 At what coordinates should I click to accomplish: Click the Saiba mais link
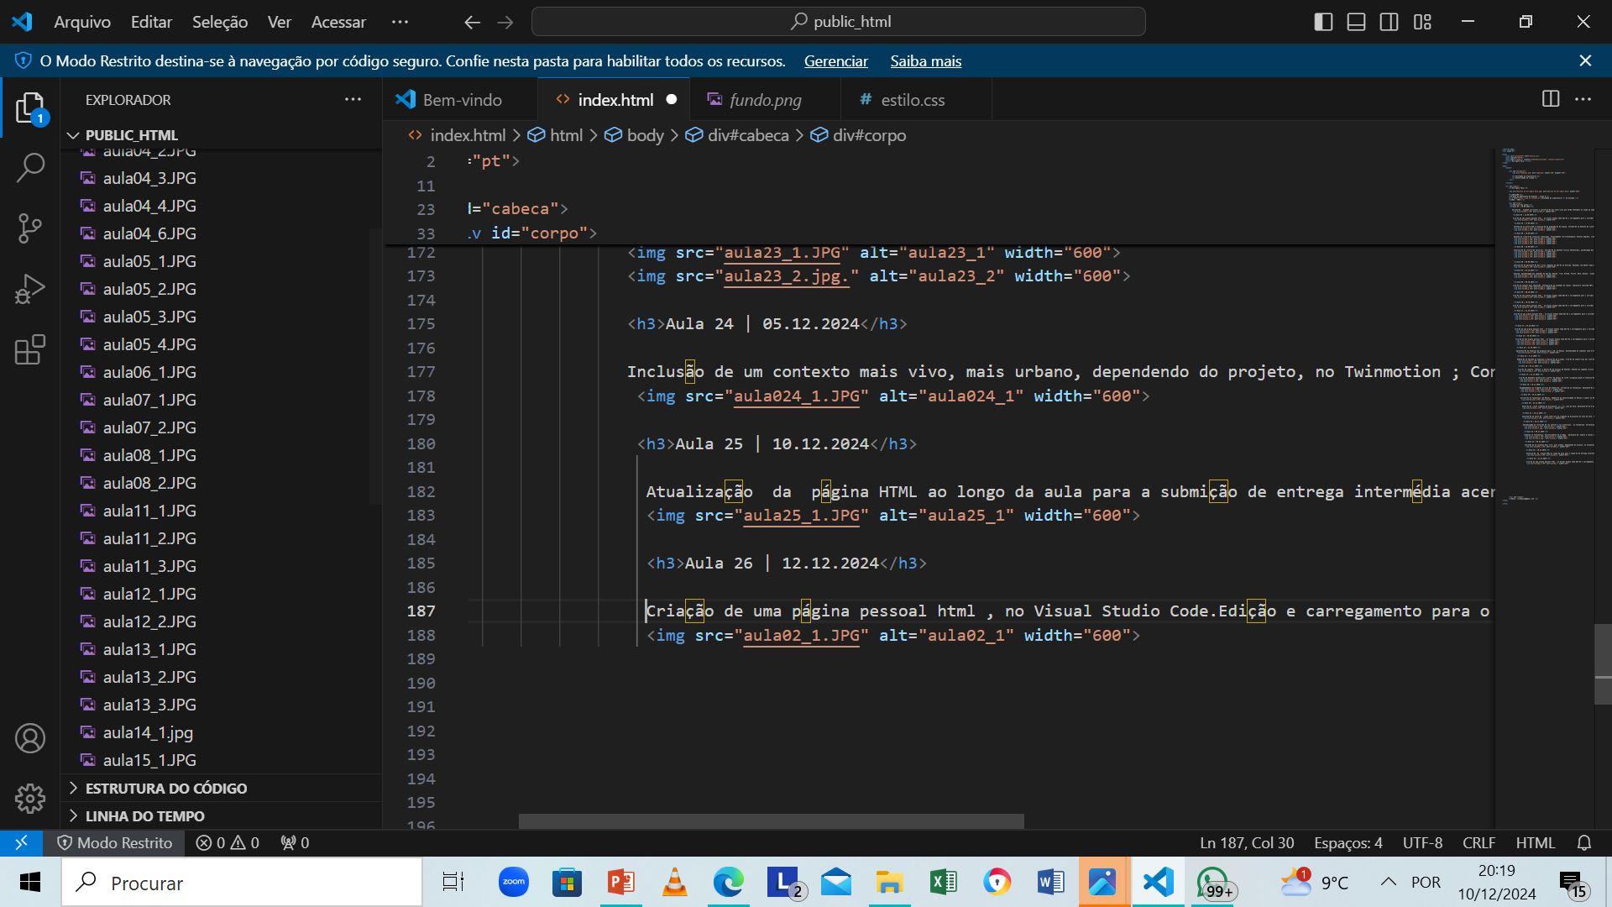click(926, 60)
